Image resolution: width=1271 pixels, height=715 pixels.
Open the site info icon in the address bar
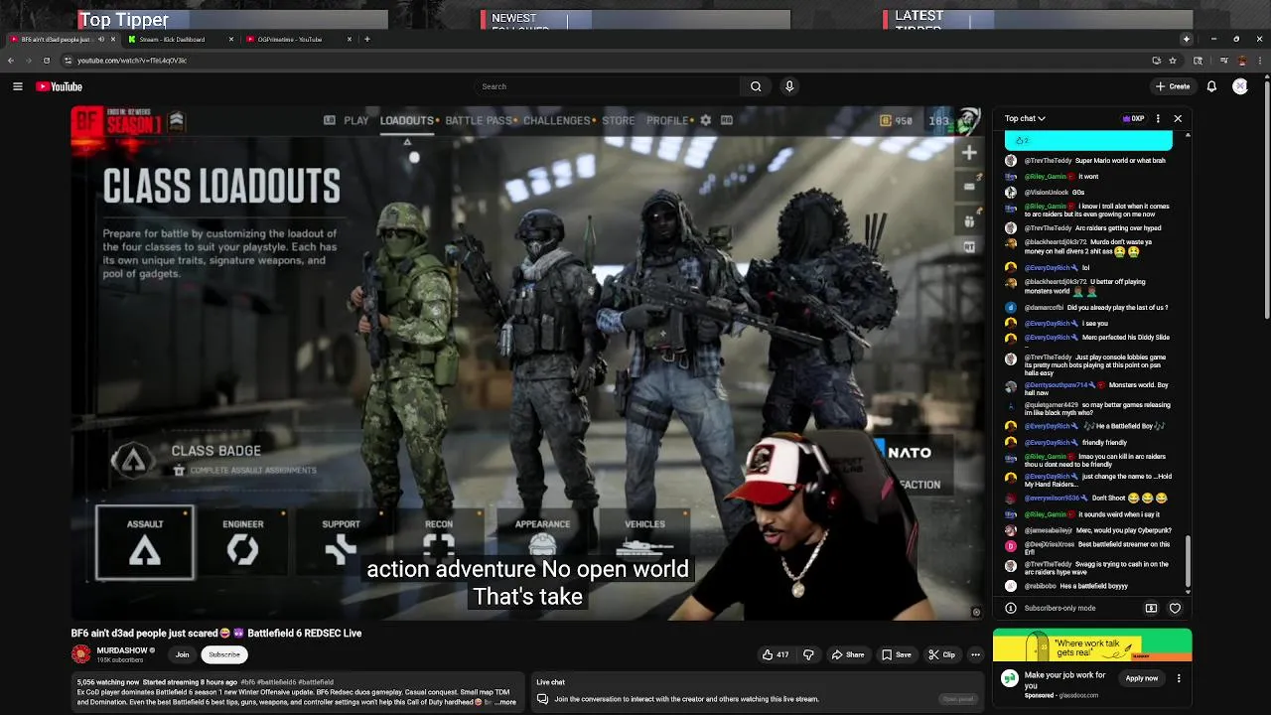[x=69, y=61]
